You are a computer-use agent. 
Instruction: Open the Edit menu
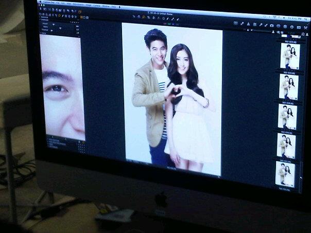click(63, 3)
